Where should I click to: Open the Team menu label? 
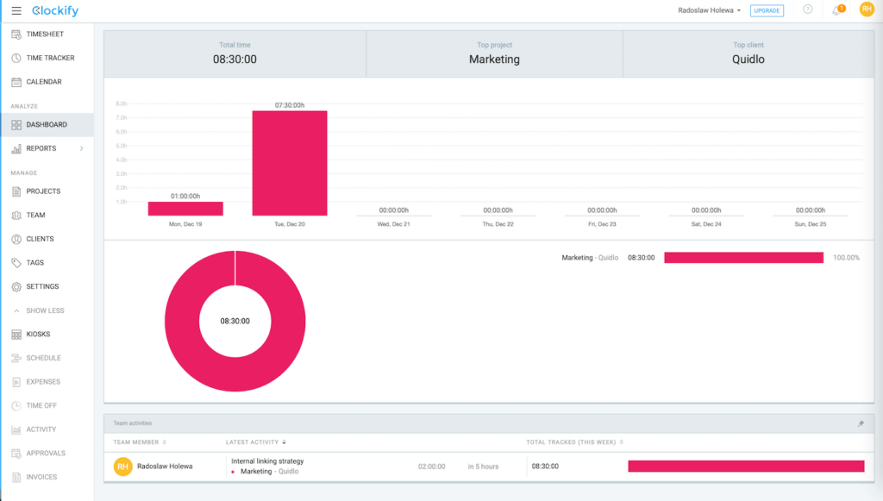(35, 215)
